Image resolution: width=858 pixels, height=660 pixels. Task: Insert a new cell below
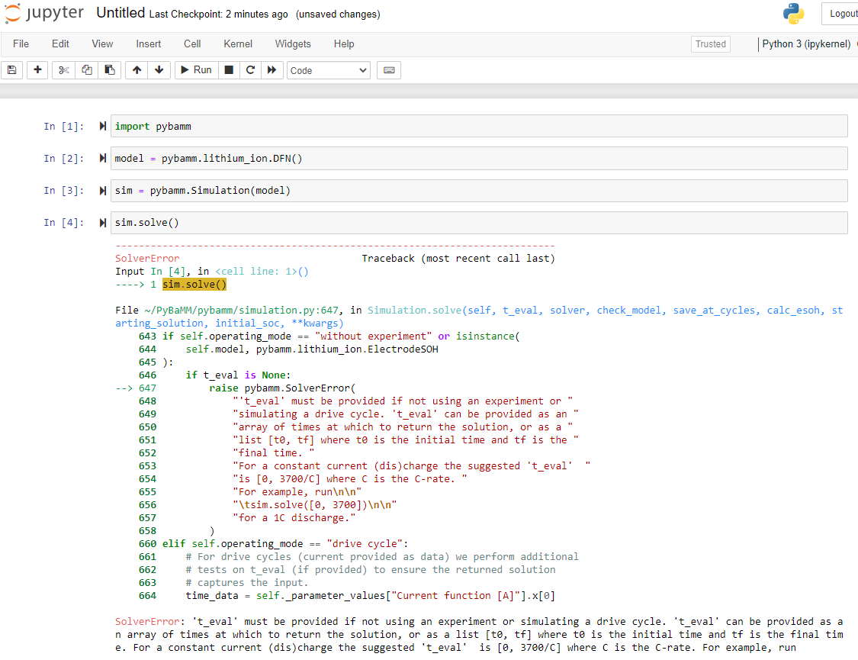37,69
